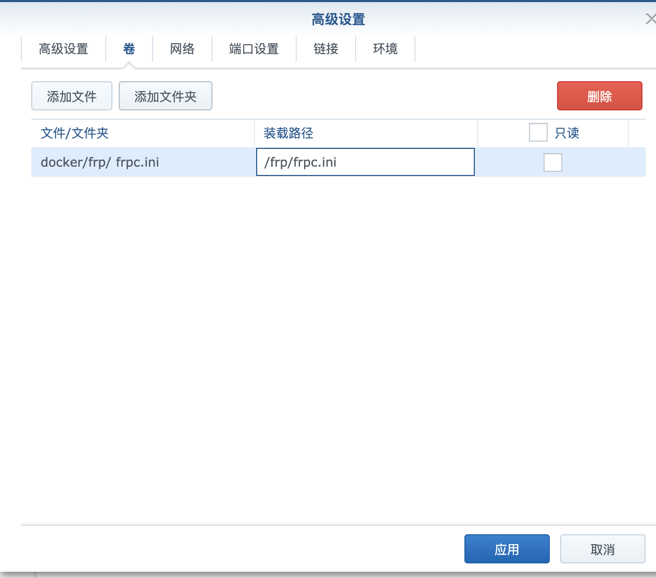Click the 装载路径 column header
Image resolution: width=656 pixels, height=578 pixels.
(366, 133)
